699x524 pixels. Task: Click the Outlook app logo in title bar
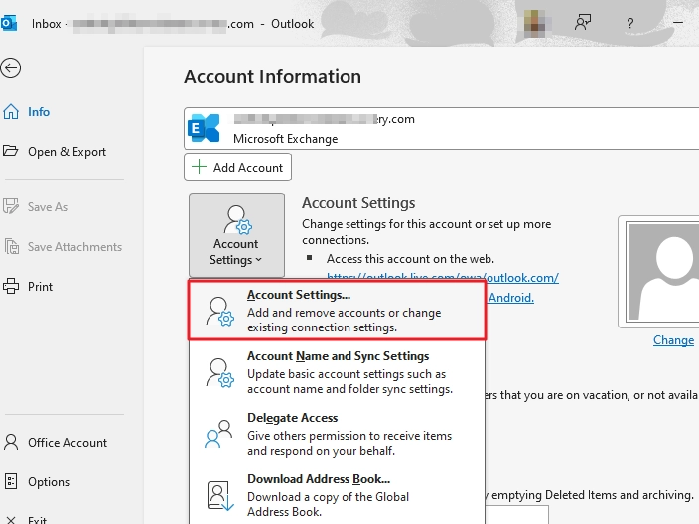click(x=9, y=23)
